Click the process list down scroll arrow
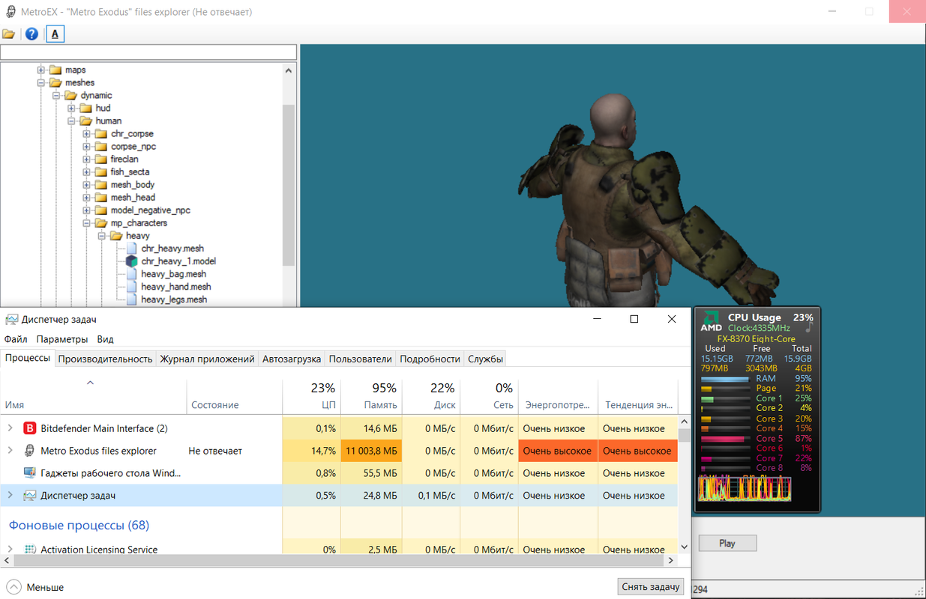Viewport: 926px width, 599px height. point(684,548)
